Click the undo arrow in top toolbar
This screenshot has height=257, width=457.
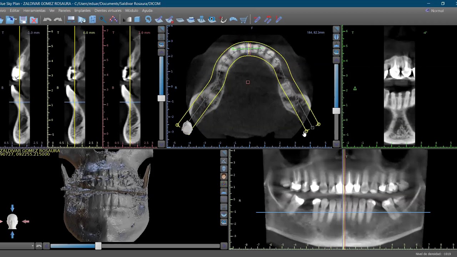[x=47, y=20]
